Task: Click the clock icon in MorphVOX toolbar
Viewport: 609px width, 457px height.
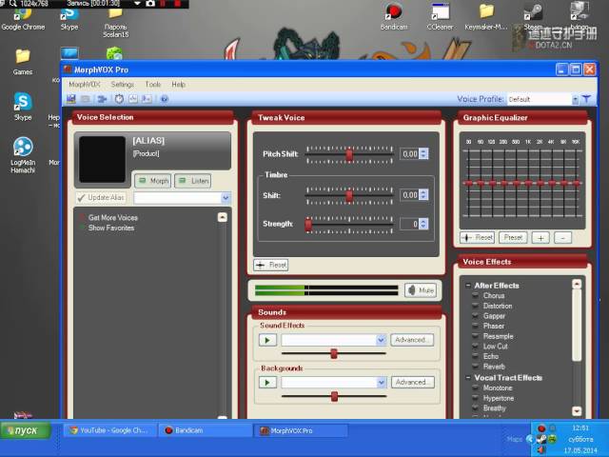Action: (x=119, y=99)
